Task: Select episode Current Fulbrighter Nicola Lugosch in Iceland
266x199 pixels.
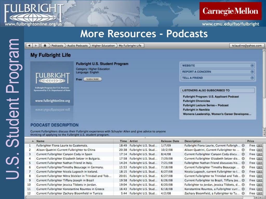Action: (x=67, y=172)
